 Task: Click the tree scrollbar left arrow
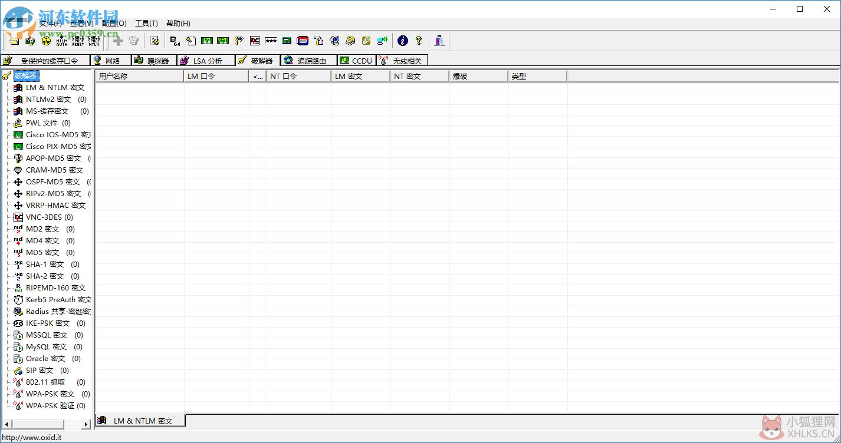tap(6, 424)
